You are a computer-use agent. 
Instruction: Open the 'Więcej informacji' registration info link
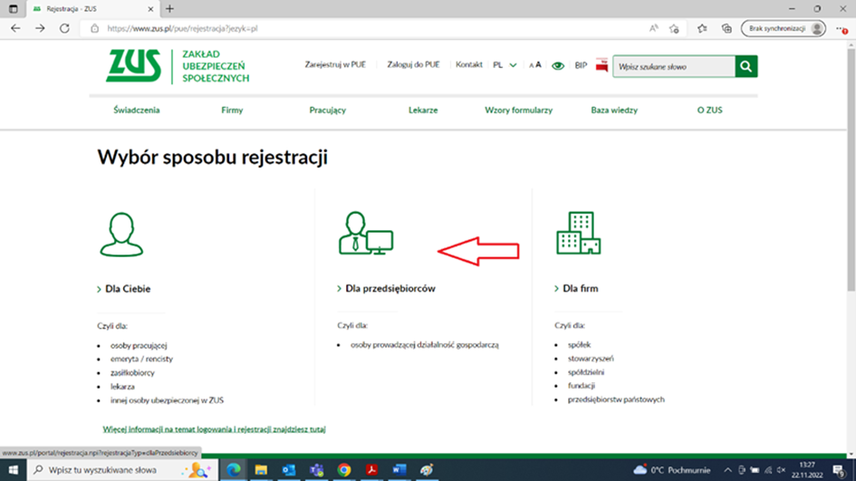[x=214, y=428]
